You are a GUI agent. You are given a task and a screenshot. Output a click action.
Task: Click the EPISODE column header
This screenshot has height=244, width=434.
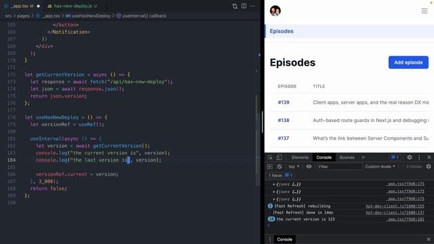pyautogui.click(x=287, y=86)
